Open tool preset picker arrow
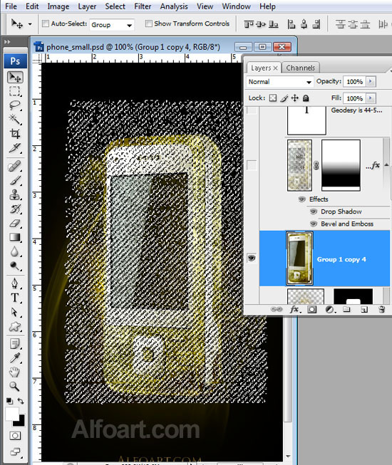Image resolution: width=392 pixels, height=465 pixels. click(x=30, y=24)
